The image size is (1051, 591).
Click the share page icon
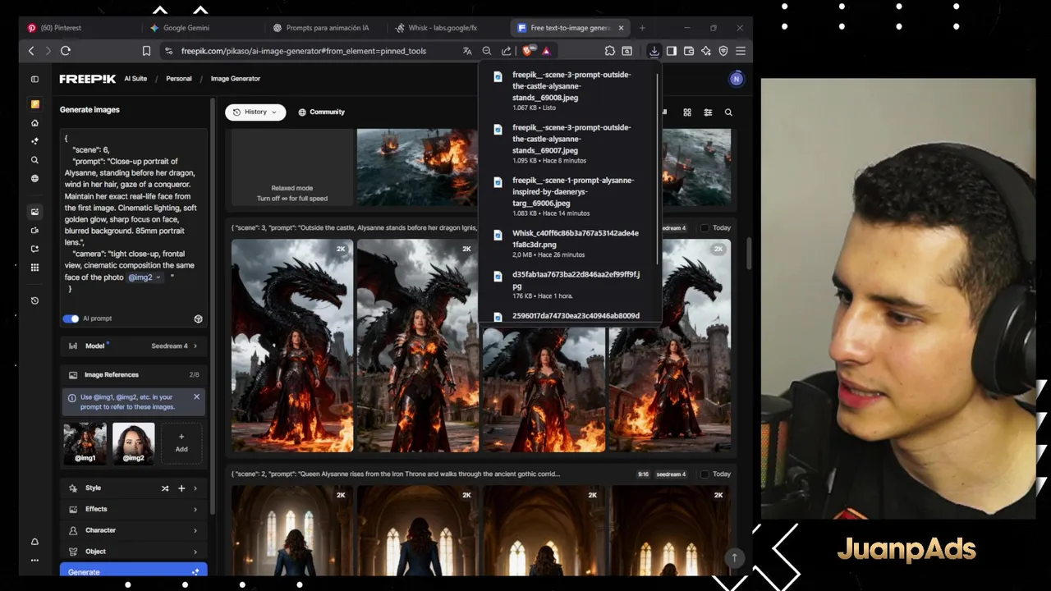pyautogui.click(x=507, y=51)
